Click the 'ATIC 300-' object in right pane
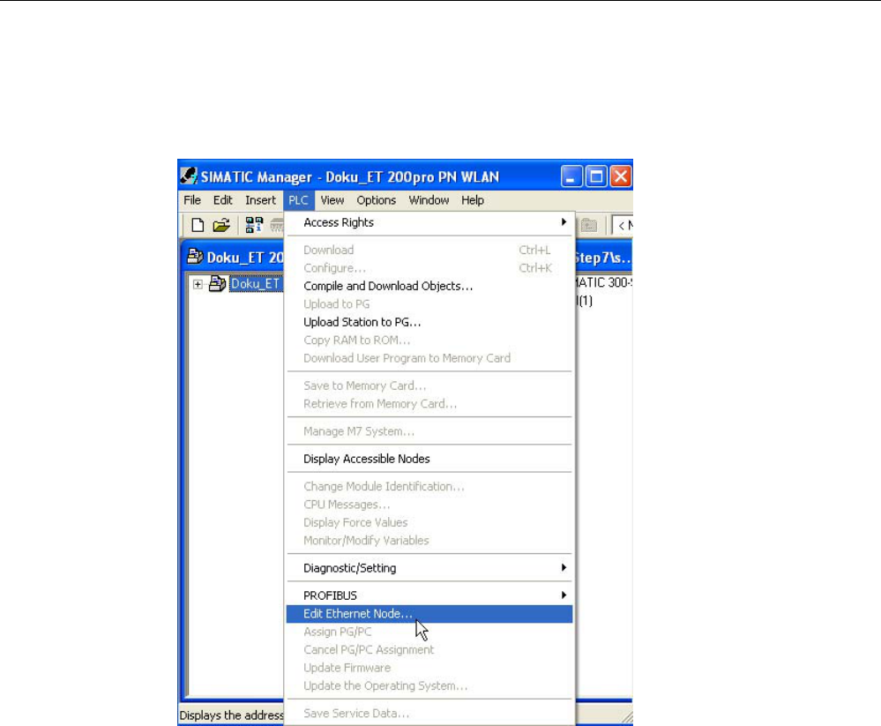881x726 pixels. click(x=604, y=282)
